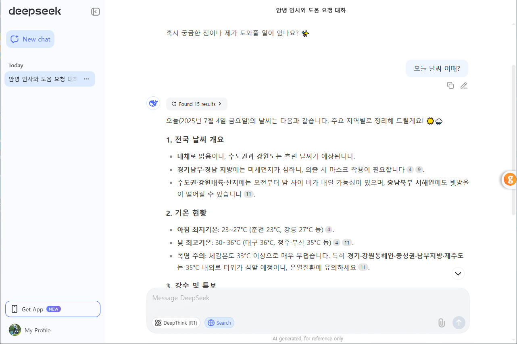Click the phone icon on Get App

[15, 309]
